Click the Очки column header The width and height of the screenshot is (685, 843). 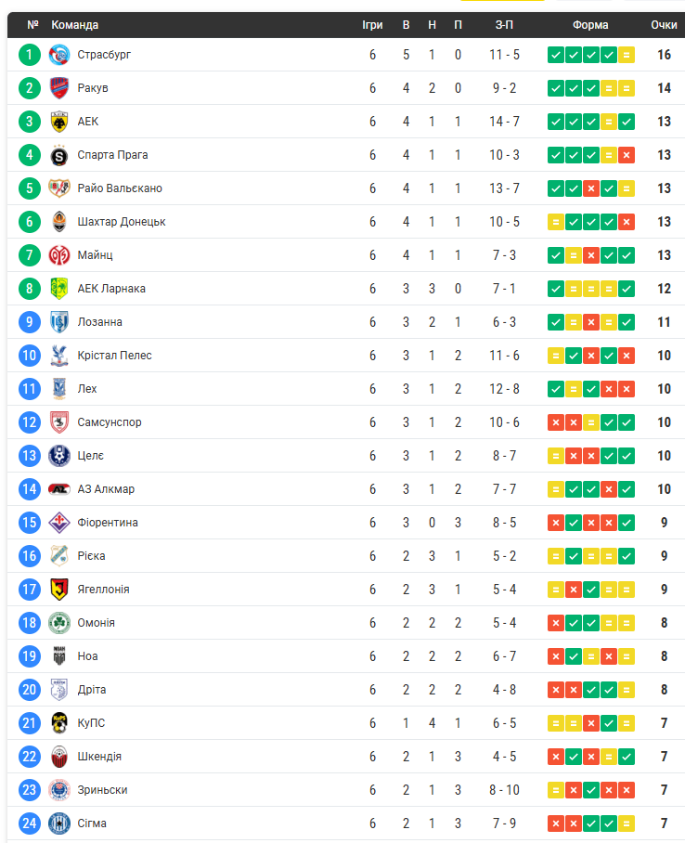(x=664, y=25)
